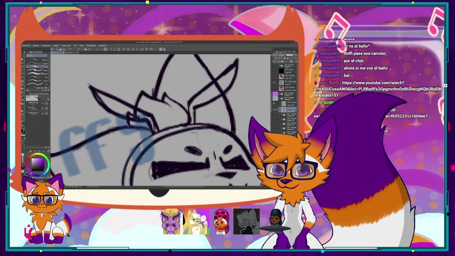Click the ladybug hood avatar thumbnail

(221, 222)
